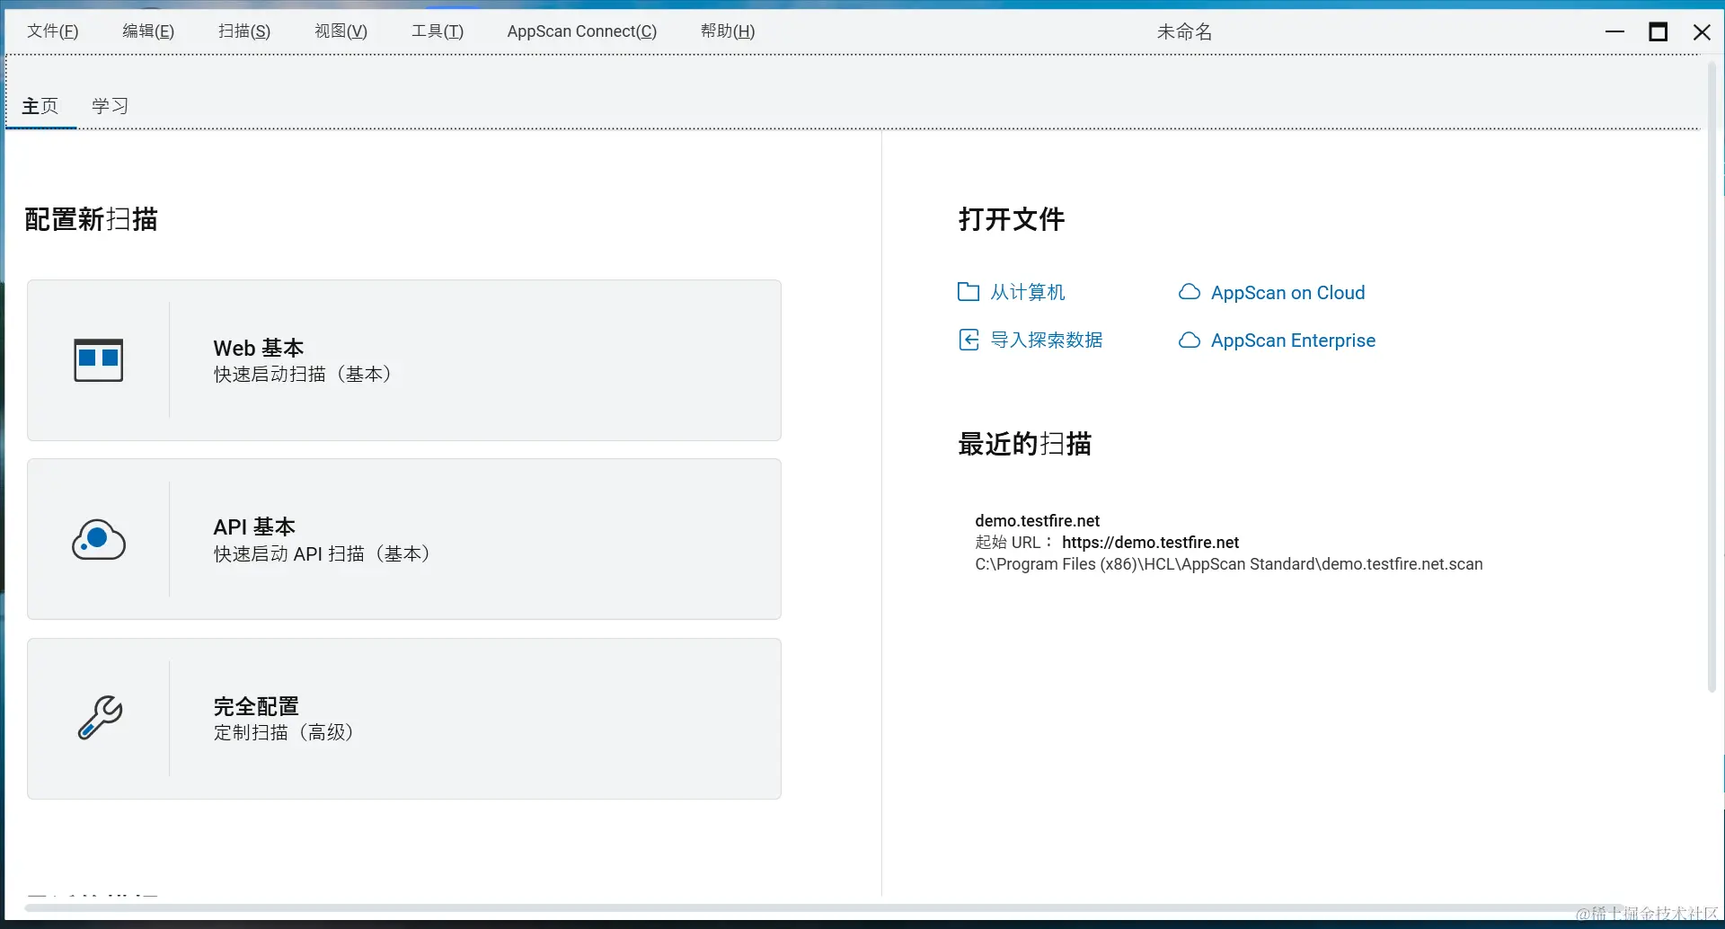Image resolution: width=1725 pixels, height=929 pixels.
Task: Open 完全配置 custom scan setup
Action: (x=404, y=719)
